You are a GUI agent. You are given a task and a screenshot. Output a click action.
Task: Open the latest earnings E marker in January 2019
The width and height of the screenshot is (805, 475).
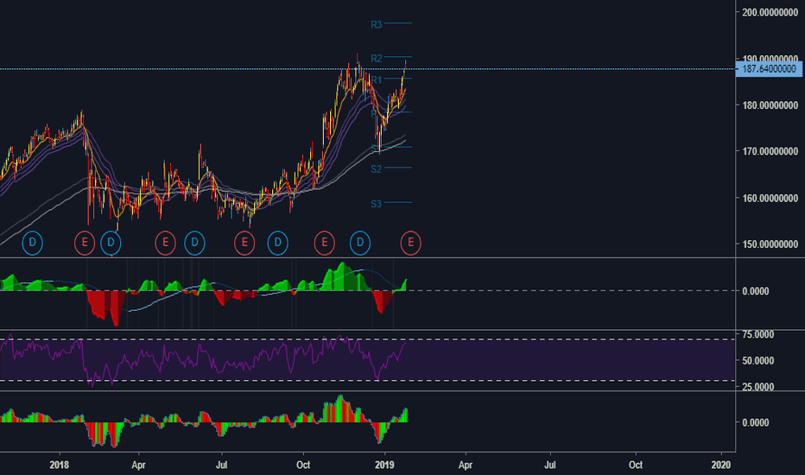[x=411, y=243]
